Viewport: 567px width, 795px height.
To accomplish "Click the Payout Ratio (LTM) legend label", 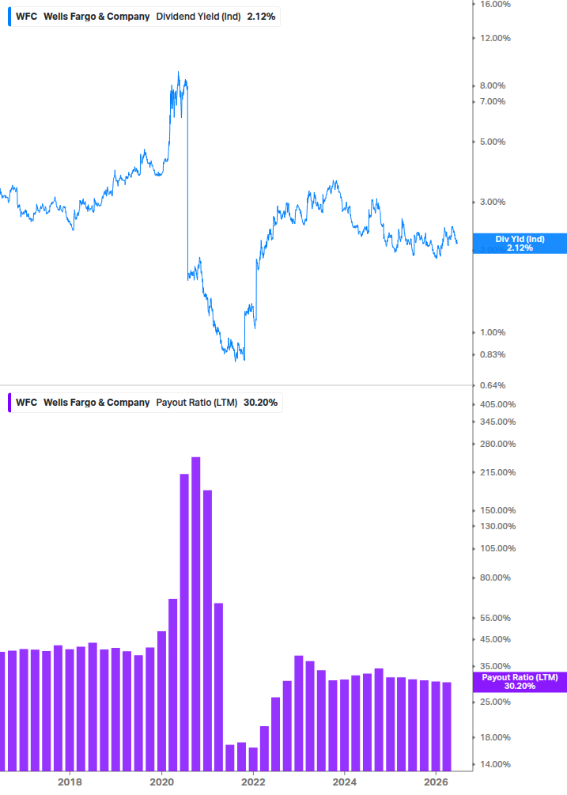I will (197, 403).
